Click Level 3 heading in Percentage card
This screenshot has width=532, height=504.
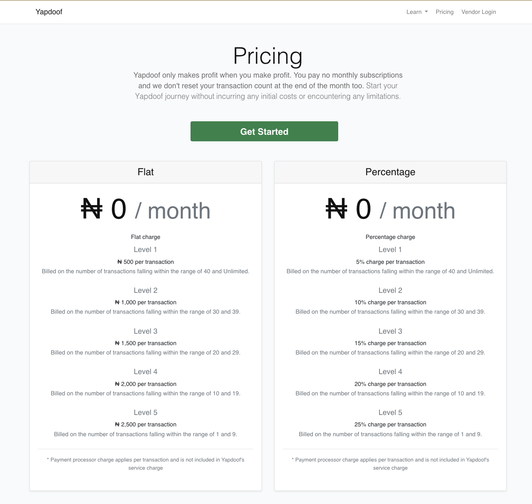390,331
